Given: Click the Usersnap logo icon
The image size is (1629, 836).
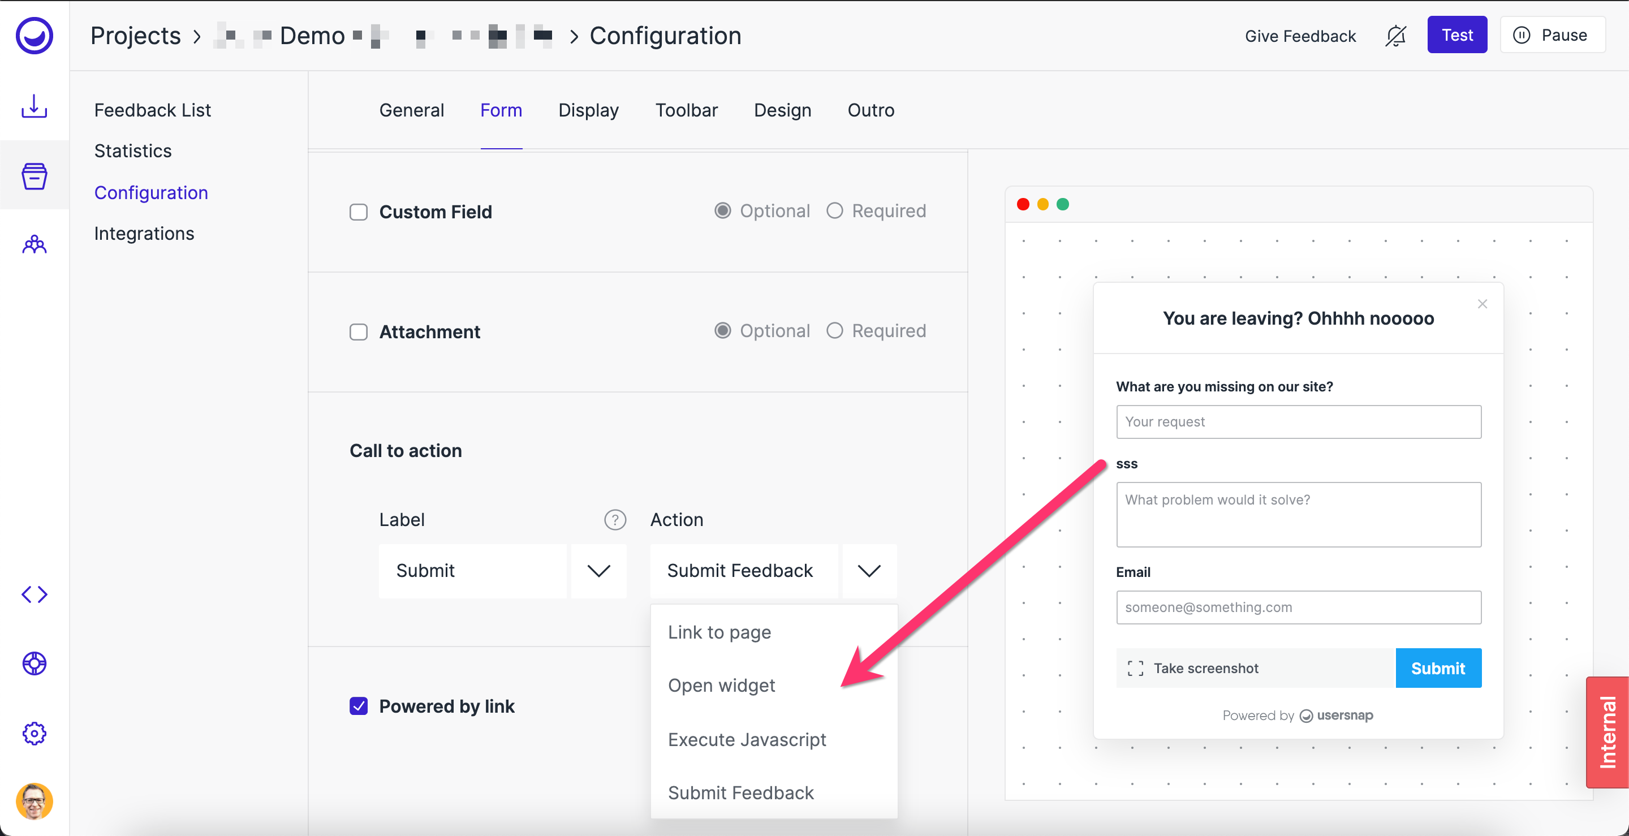Looking at the screenshot, I should [x=34, y=36].
